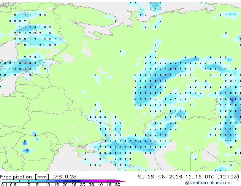Click the '10' legend scale label

[x=48, y=184]
